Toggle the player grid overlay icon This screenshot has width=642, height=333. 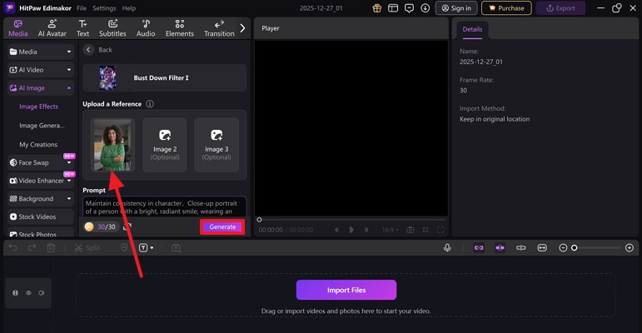(426, 230)
